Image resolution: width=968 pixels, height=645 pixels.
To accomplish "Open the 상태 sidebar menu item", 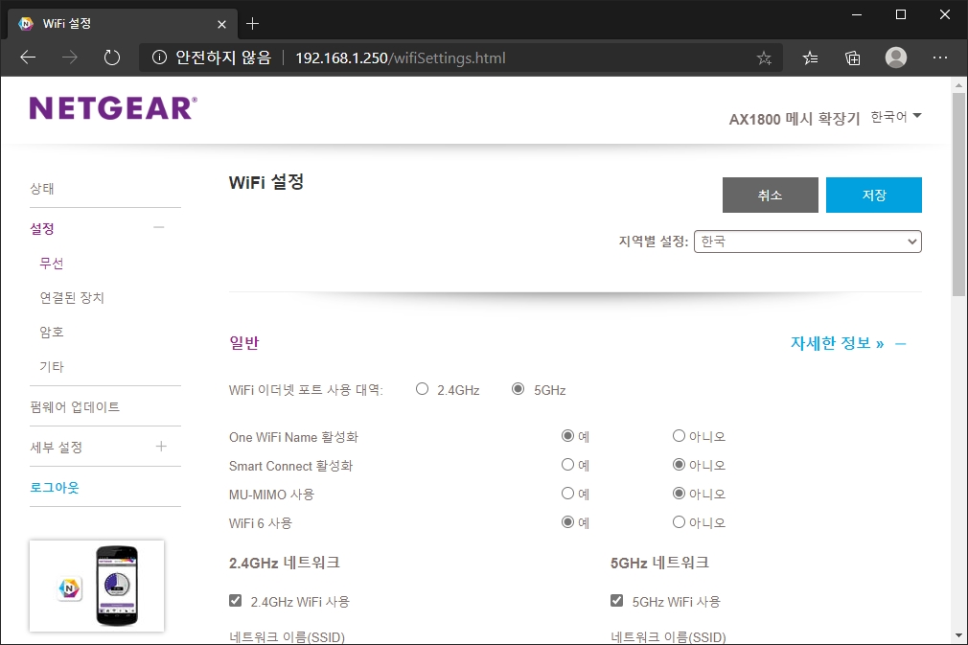I will pyautogui.click(x=42, y=188).
